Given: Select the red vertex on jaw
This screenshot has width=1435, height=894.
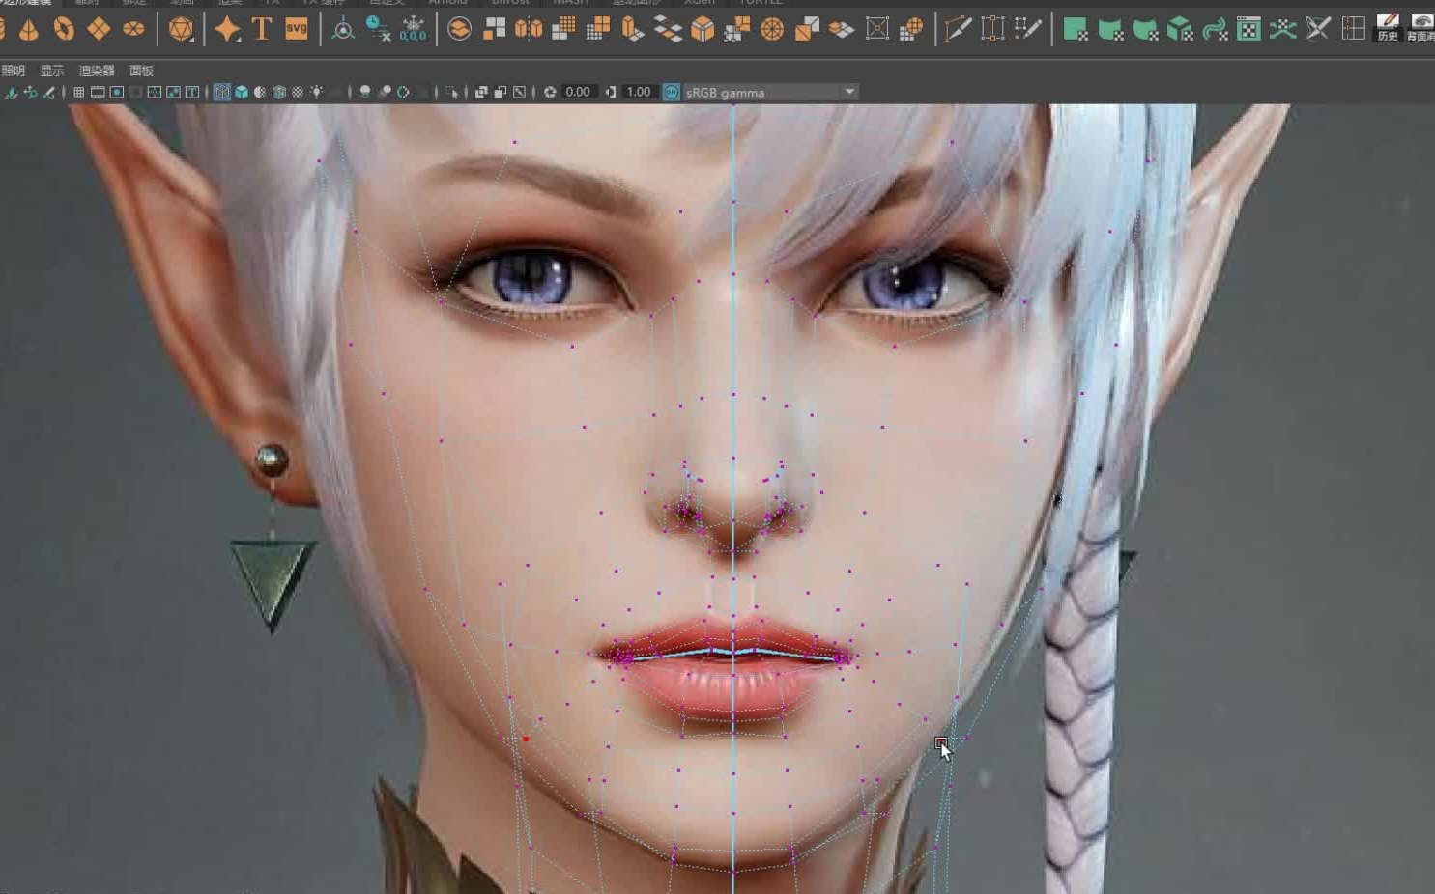Looking at the screenshot, I should (525, 739).
